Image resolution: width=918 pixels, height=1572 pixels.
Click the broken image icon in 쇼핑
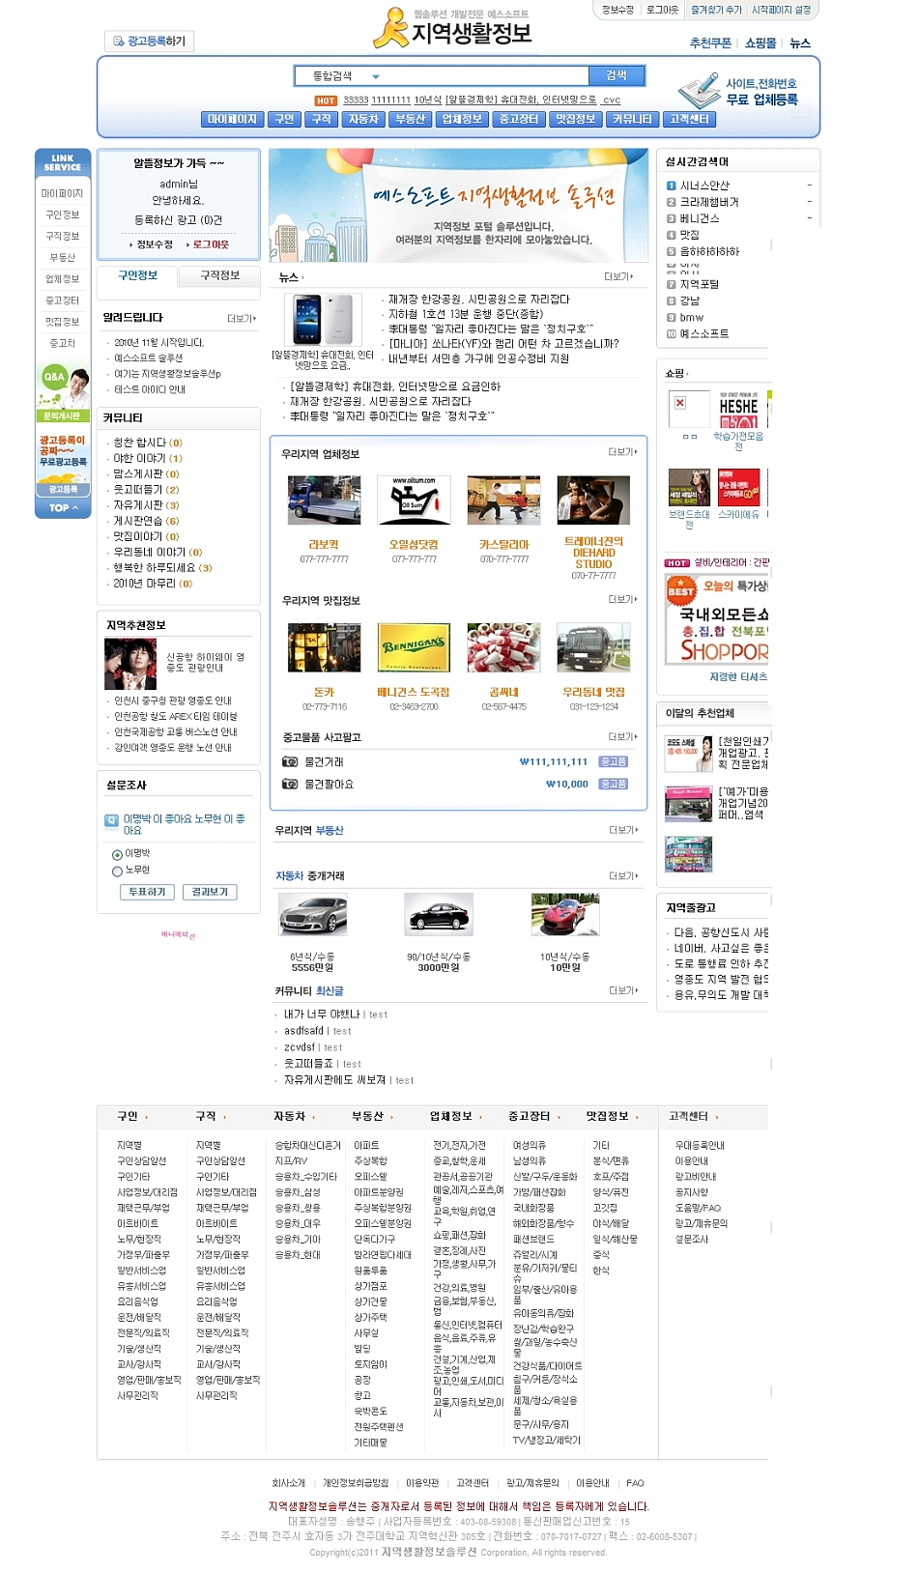click(x=679, y=403)
